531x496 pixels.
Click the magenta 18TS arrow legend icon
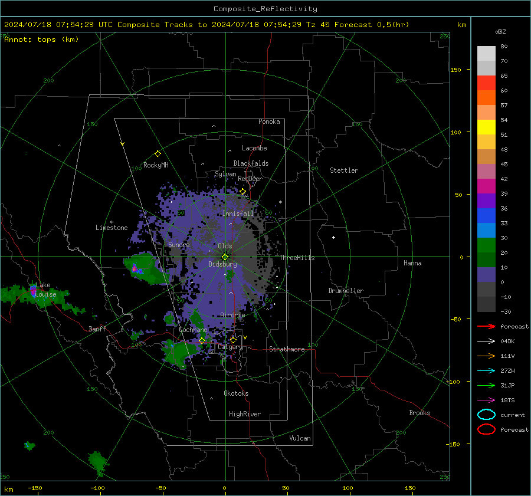[x=486, y=400]
